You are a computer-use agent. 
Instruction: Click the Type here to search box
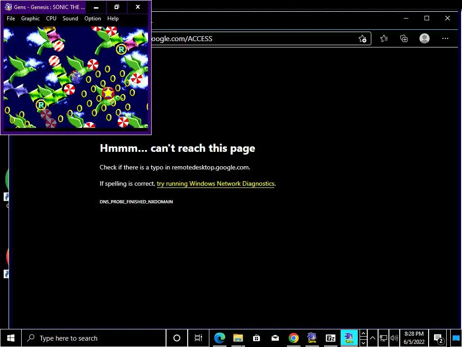tap(94, 338)
